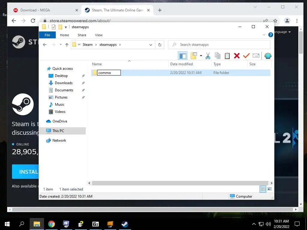The height and width of the screenshot is (230, 307).
Task: Sort by the Size column header
Action: (x=259, y=64)
